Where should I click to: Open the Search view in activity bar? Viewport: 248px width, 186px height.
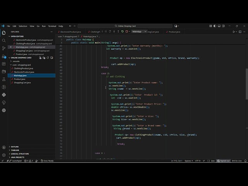(4, 40)
